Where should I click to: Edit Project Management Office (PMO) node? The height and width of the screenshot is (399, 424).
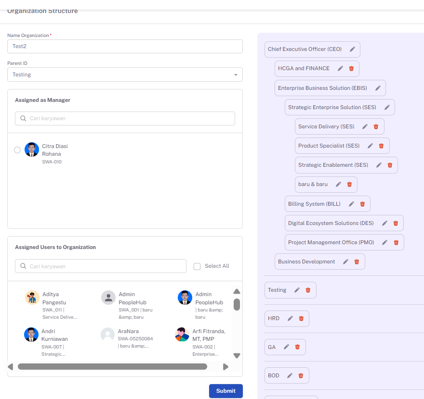384,242
